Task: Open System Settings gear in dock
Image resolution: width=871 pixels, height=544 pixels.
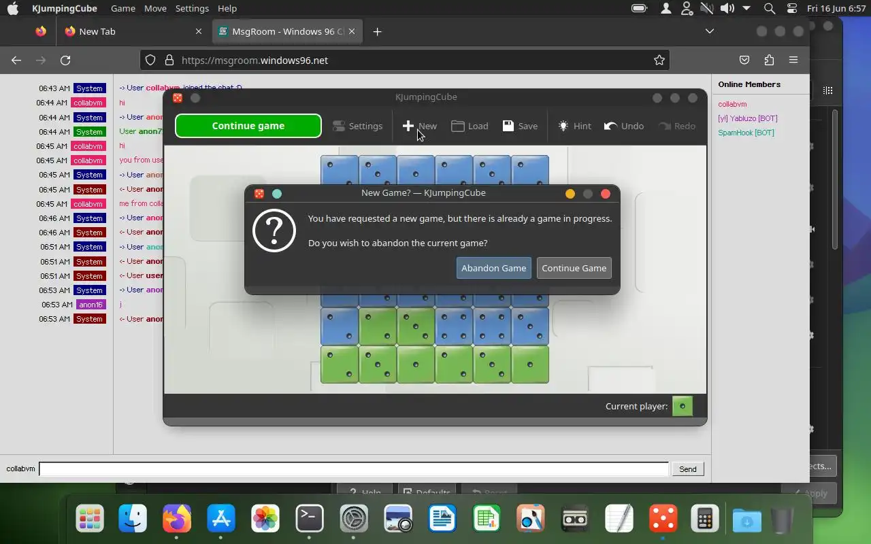Action: (354, 520)
